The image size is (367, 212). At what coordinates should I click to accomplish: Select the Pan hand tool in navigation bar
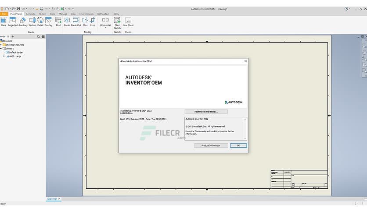coord(364,52)
